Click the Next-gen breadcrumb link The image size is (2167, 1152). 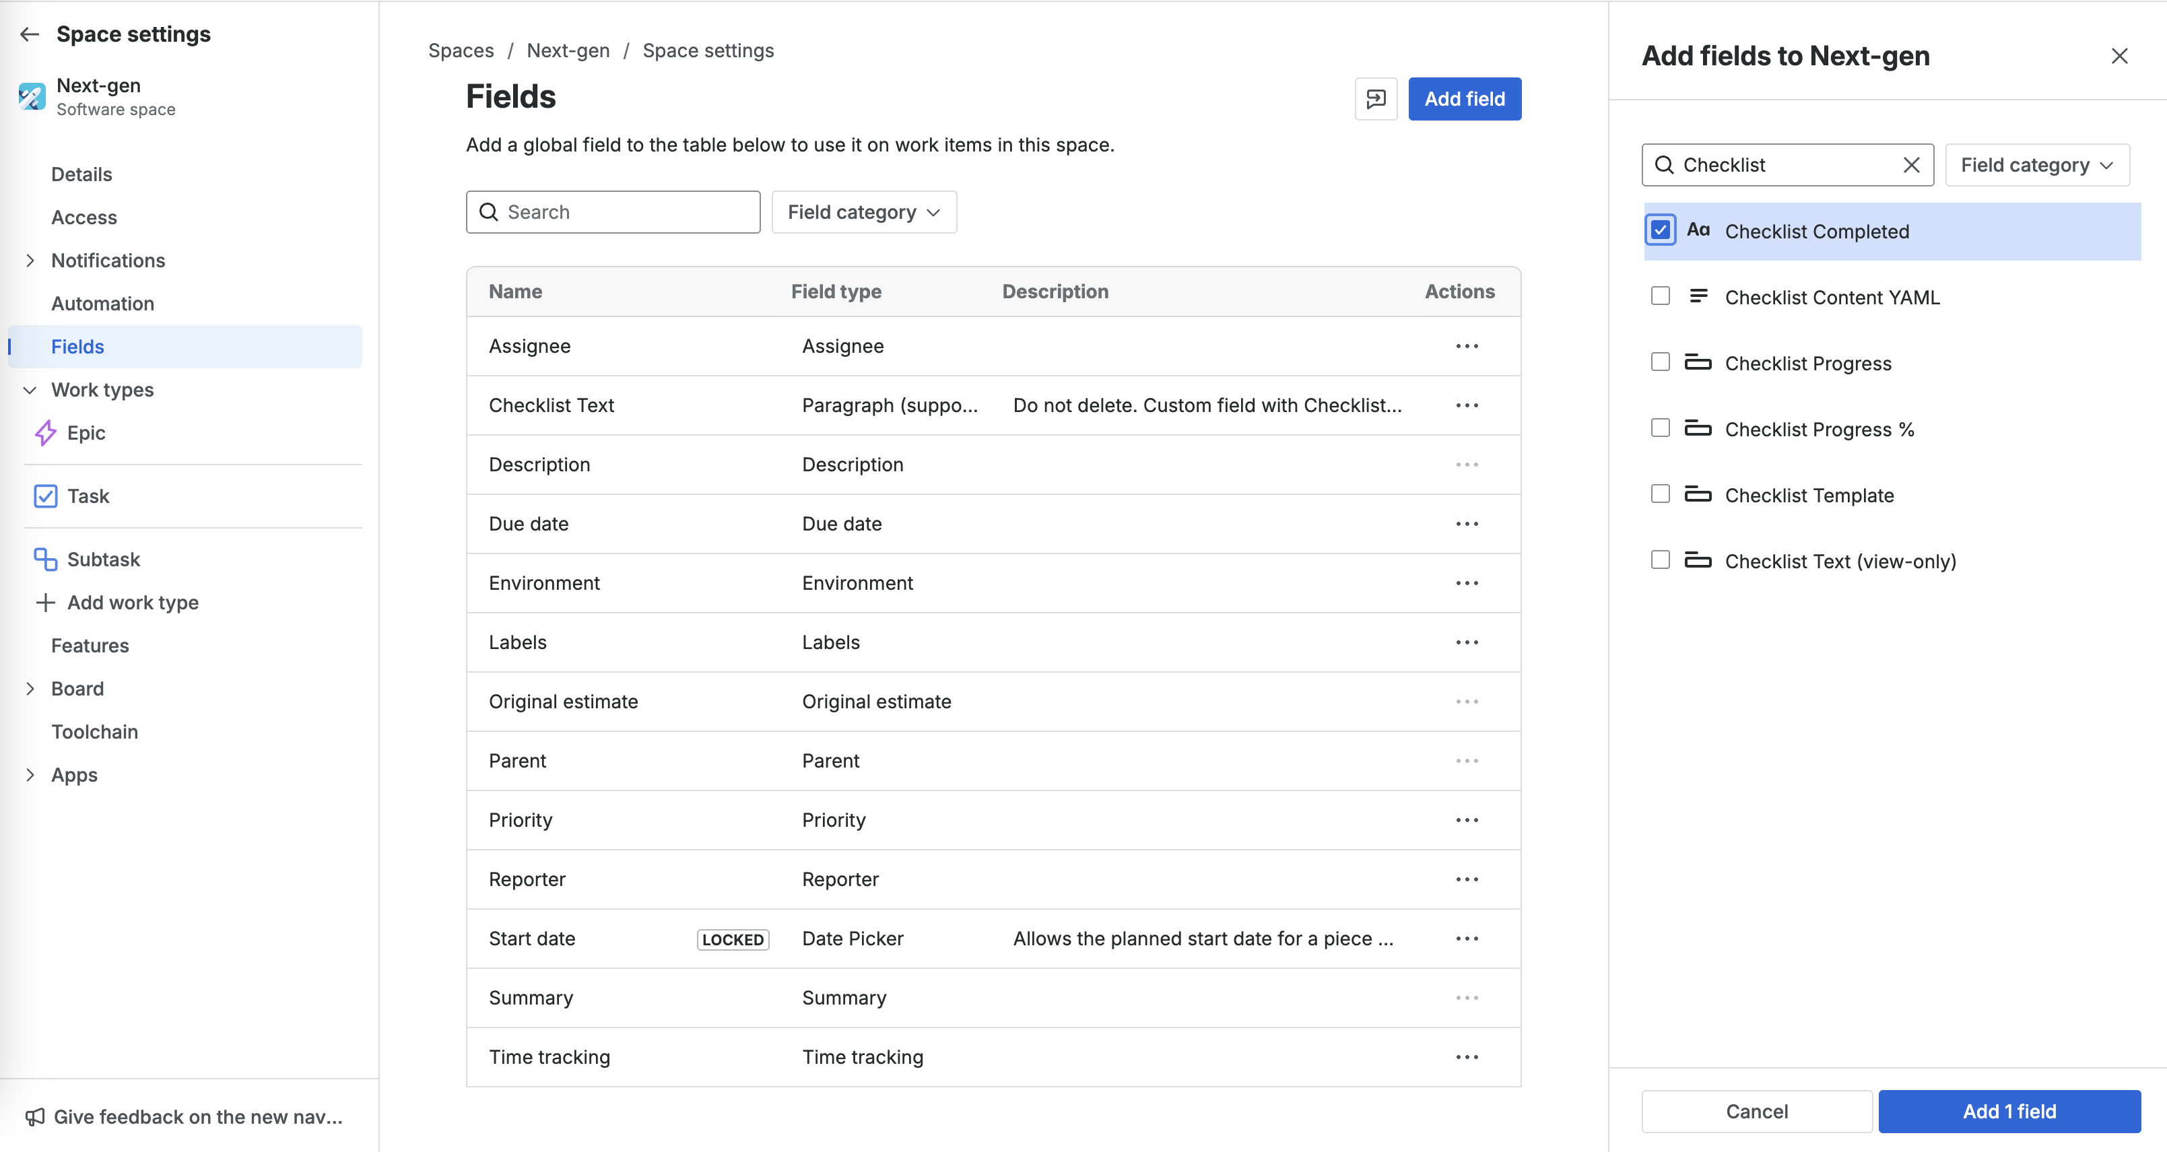pyautogui.click(x=568, y=50)
